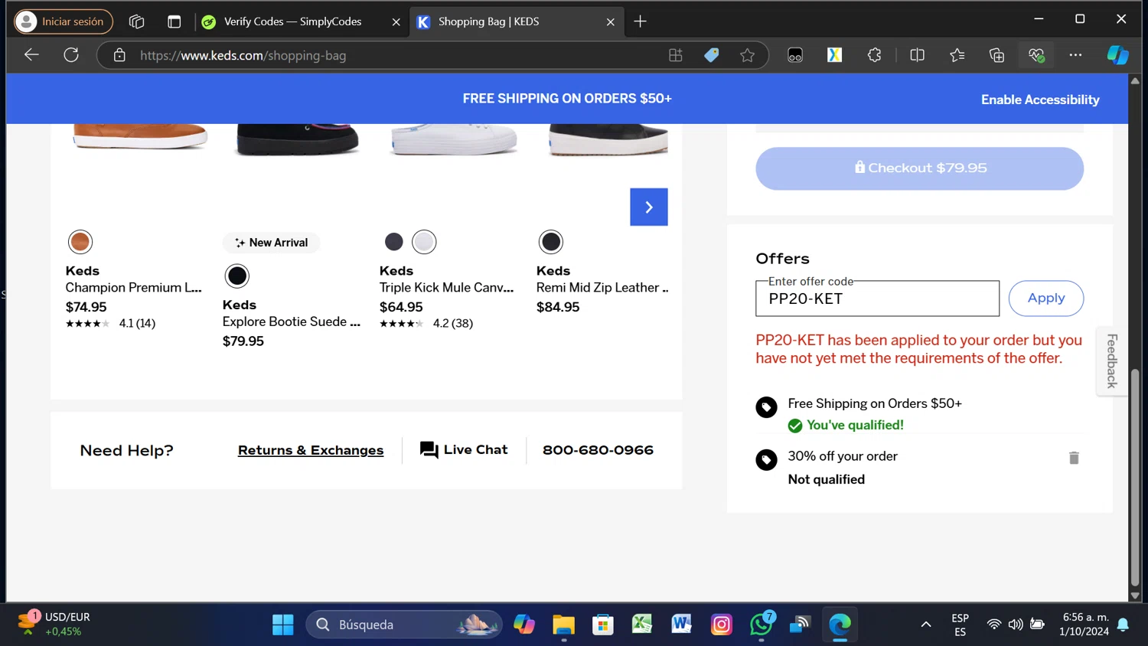Click the white Triple Kick shoe image

pos(454,139)
